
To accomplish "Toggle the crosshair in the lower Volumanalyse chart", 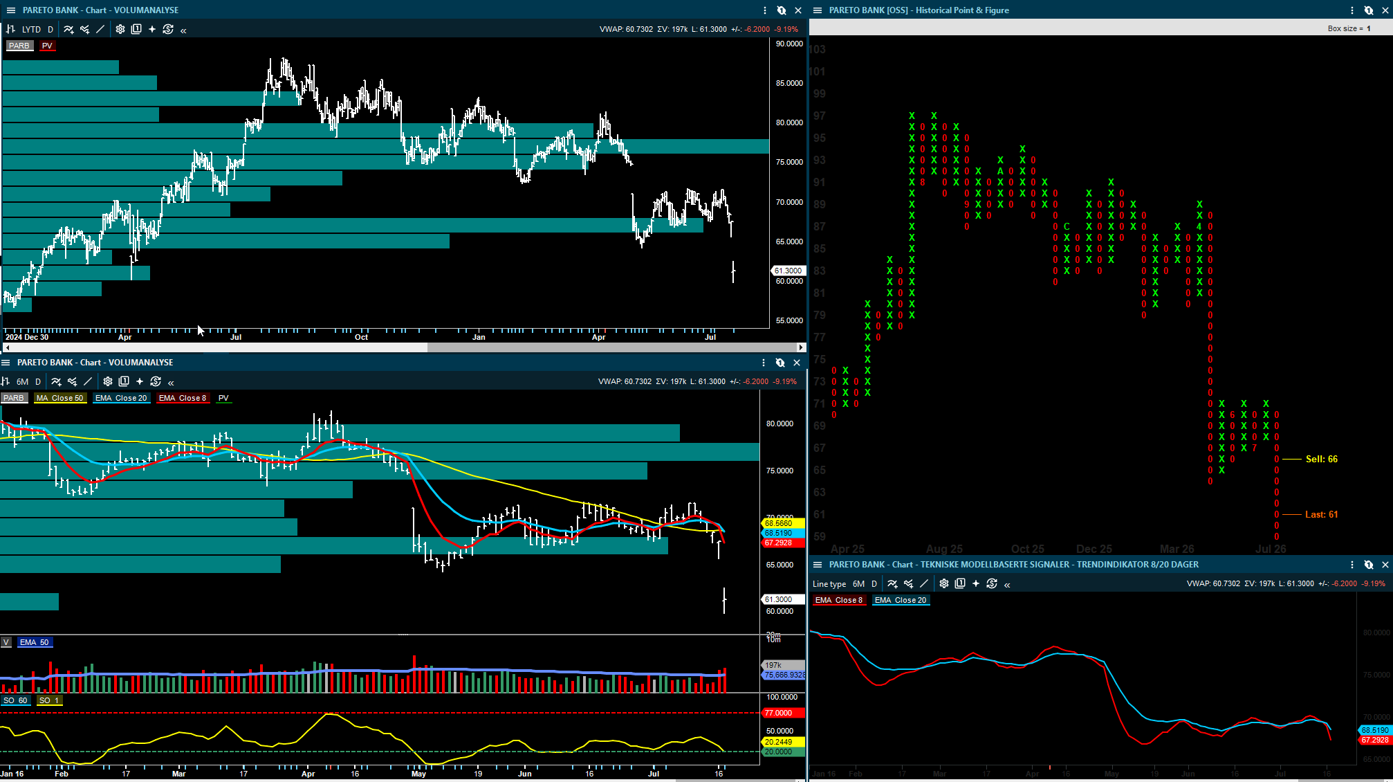I will [x=140, y=381].
